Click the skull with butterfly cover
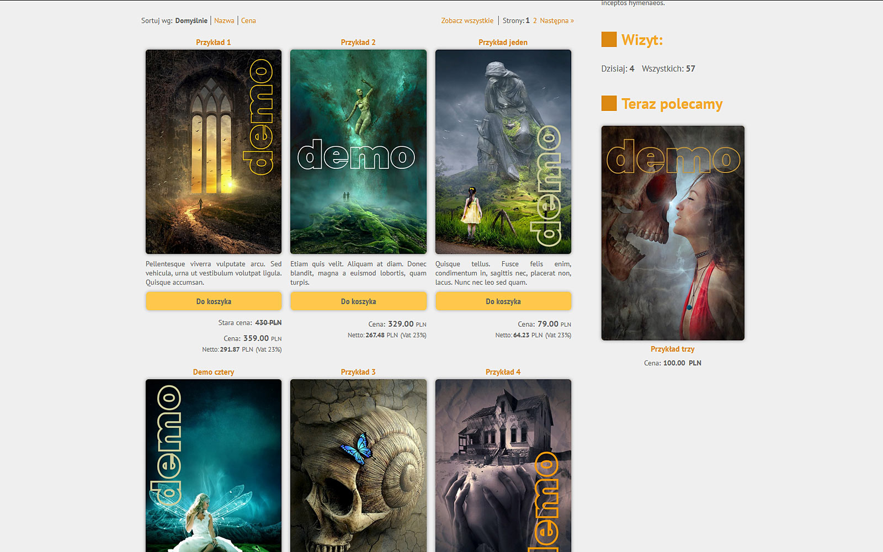The image size is (883, 552). click(358, 465)
